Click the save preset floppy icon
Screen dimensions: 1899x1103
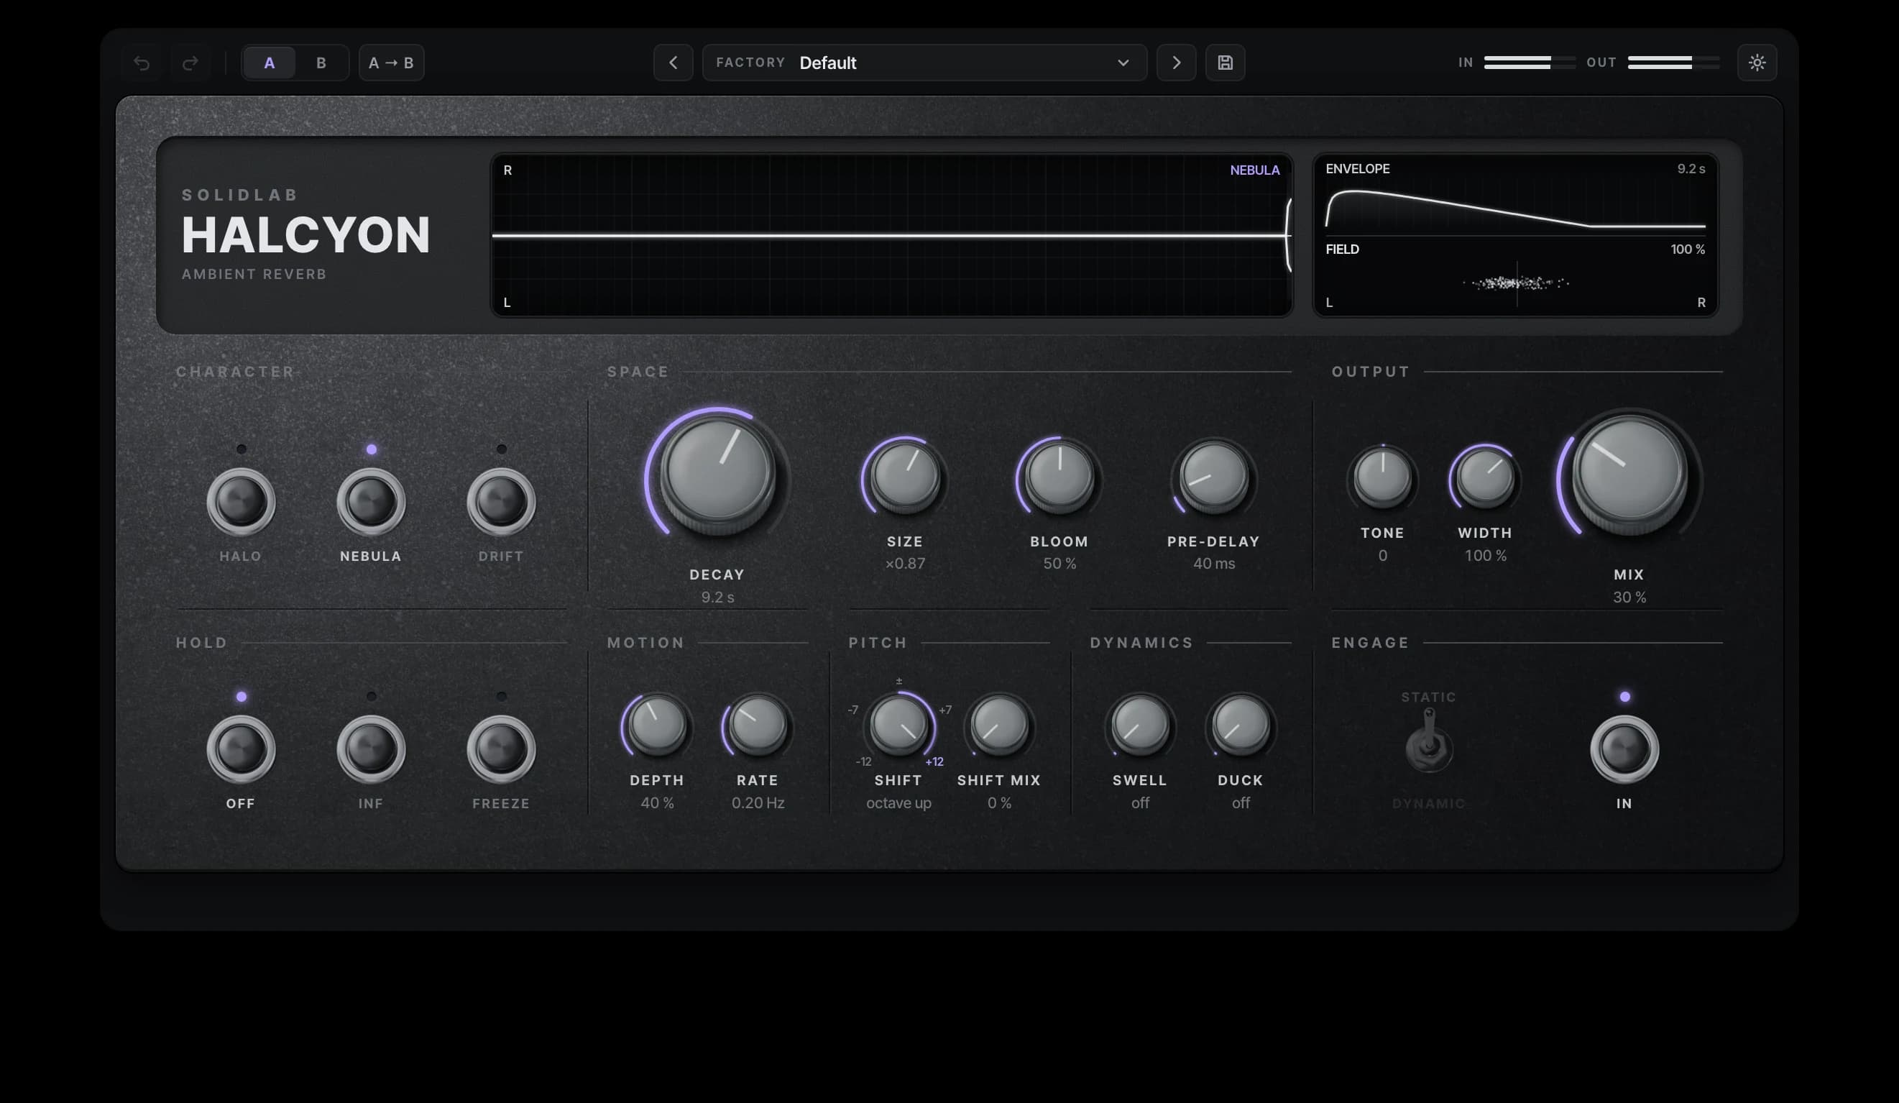coord(1226,63)
